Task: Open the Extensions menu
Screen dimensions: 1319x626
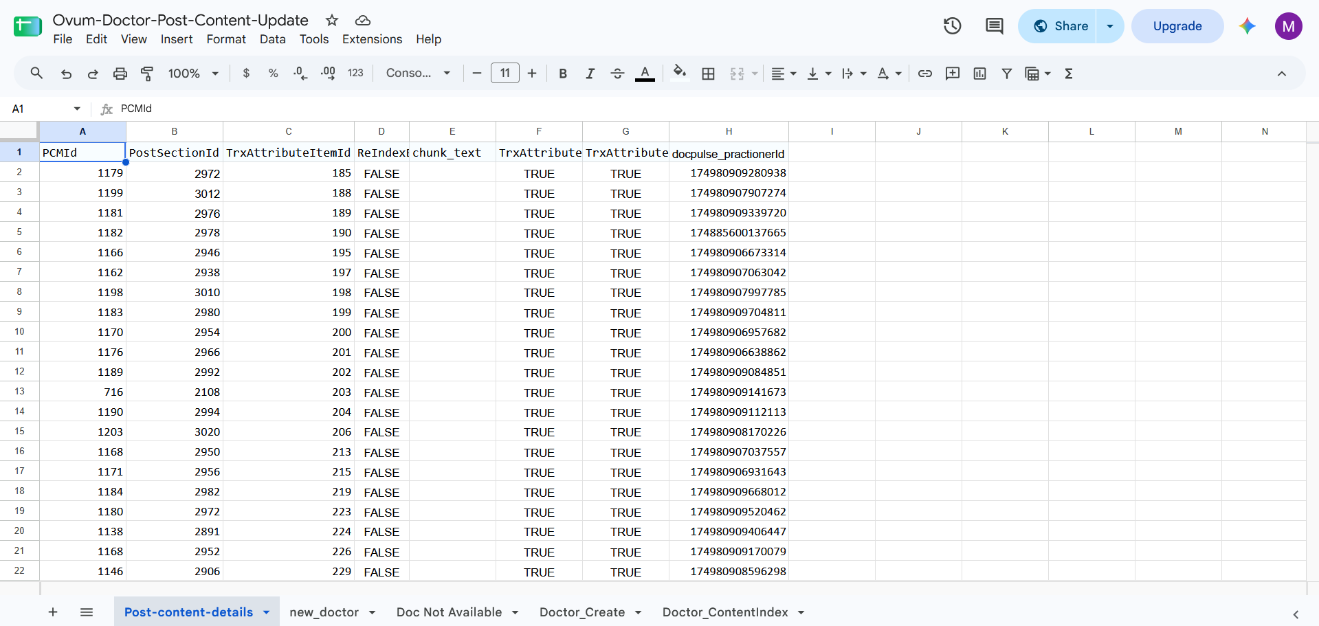Action: (x=372, y=39)
